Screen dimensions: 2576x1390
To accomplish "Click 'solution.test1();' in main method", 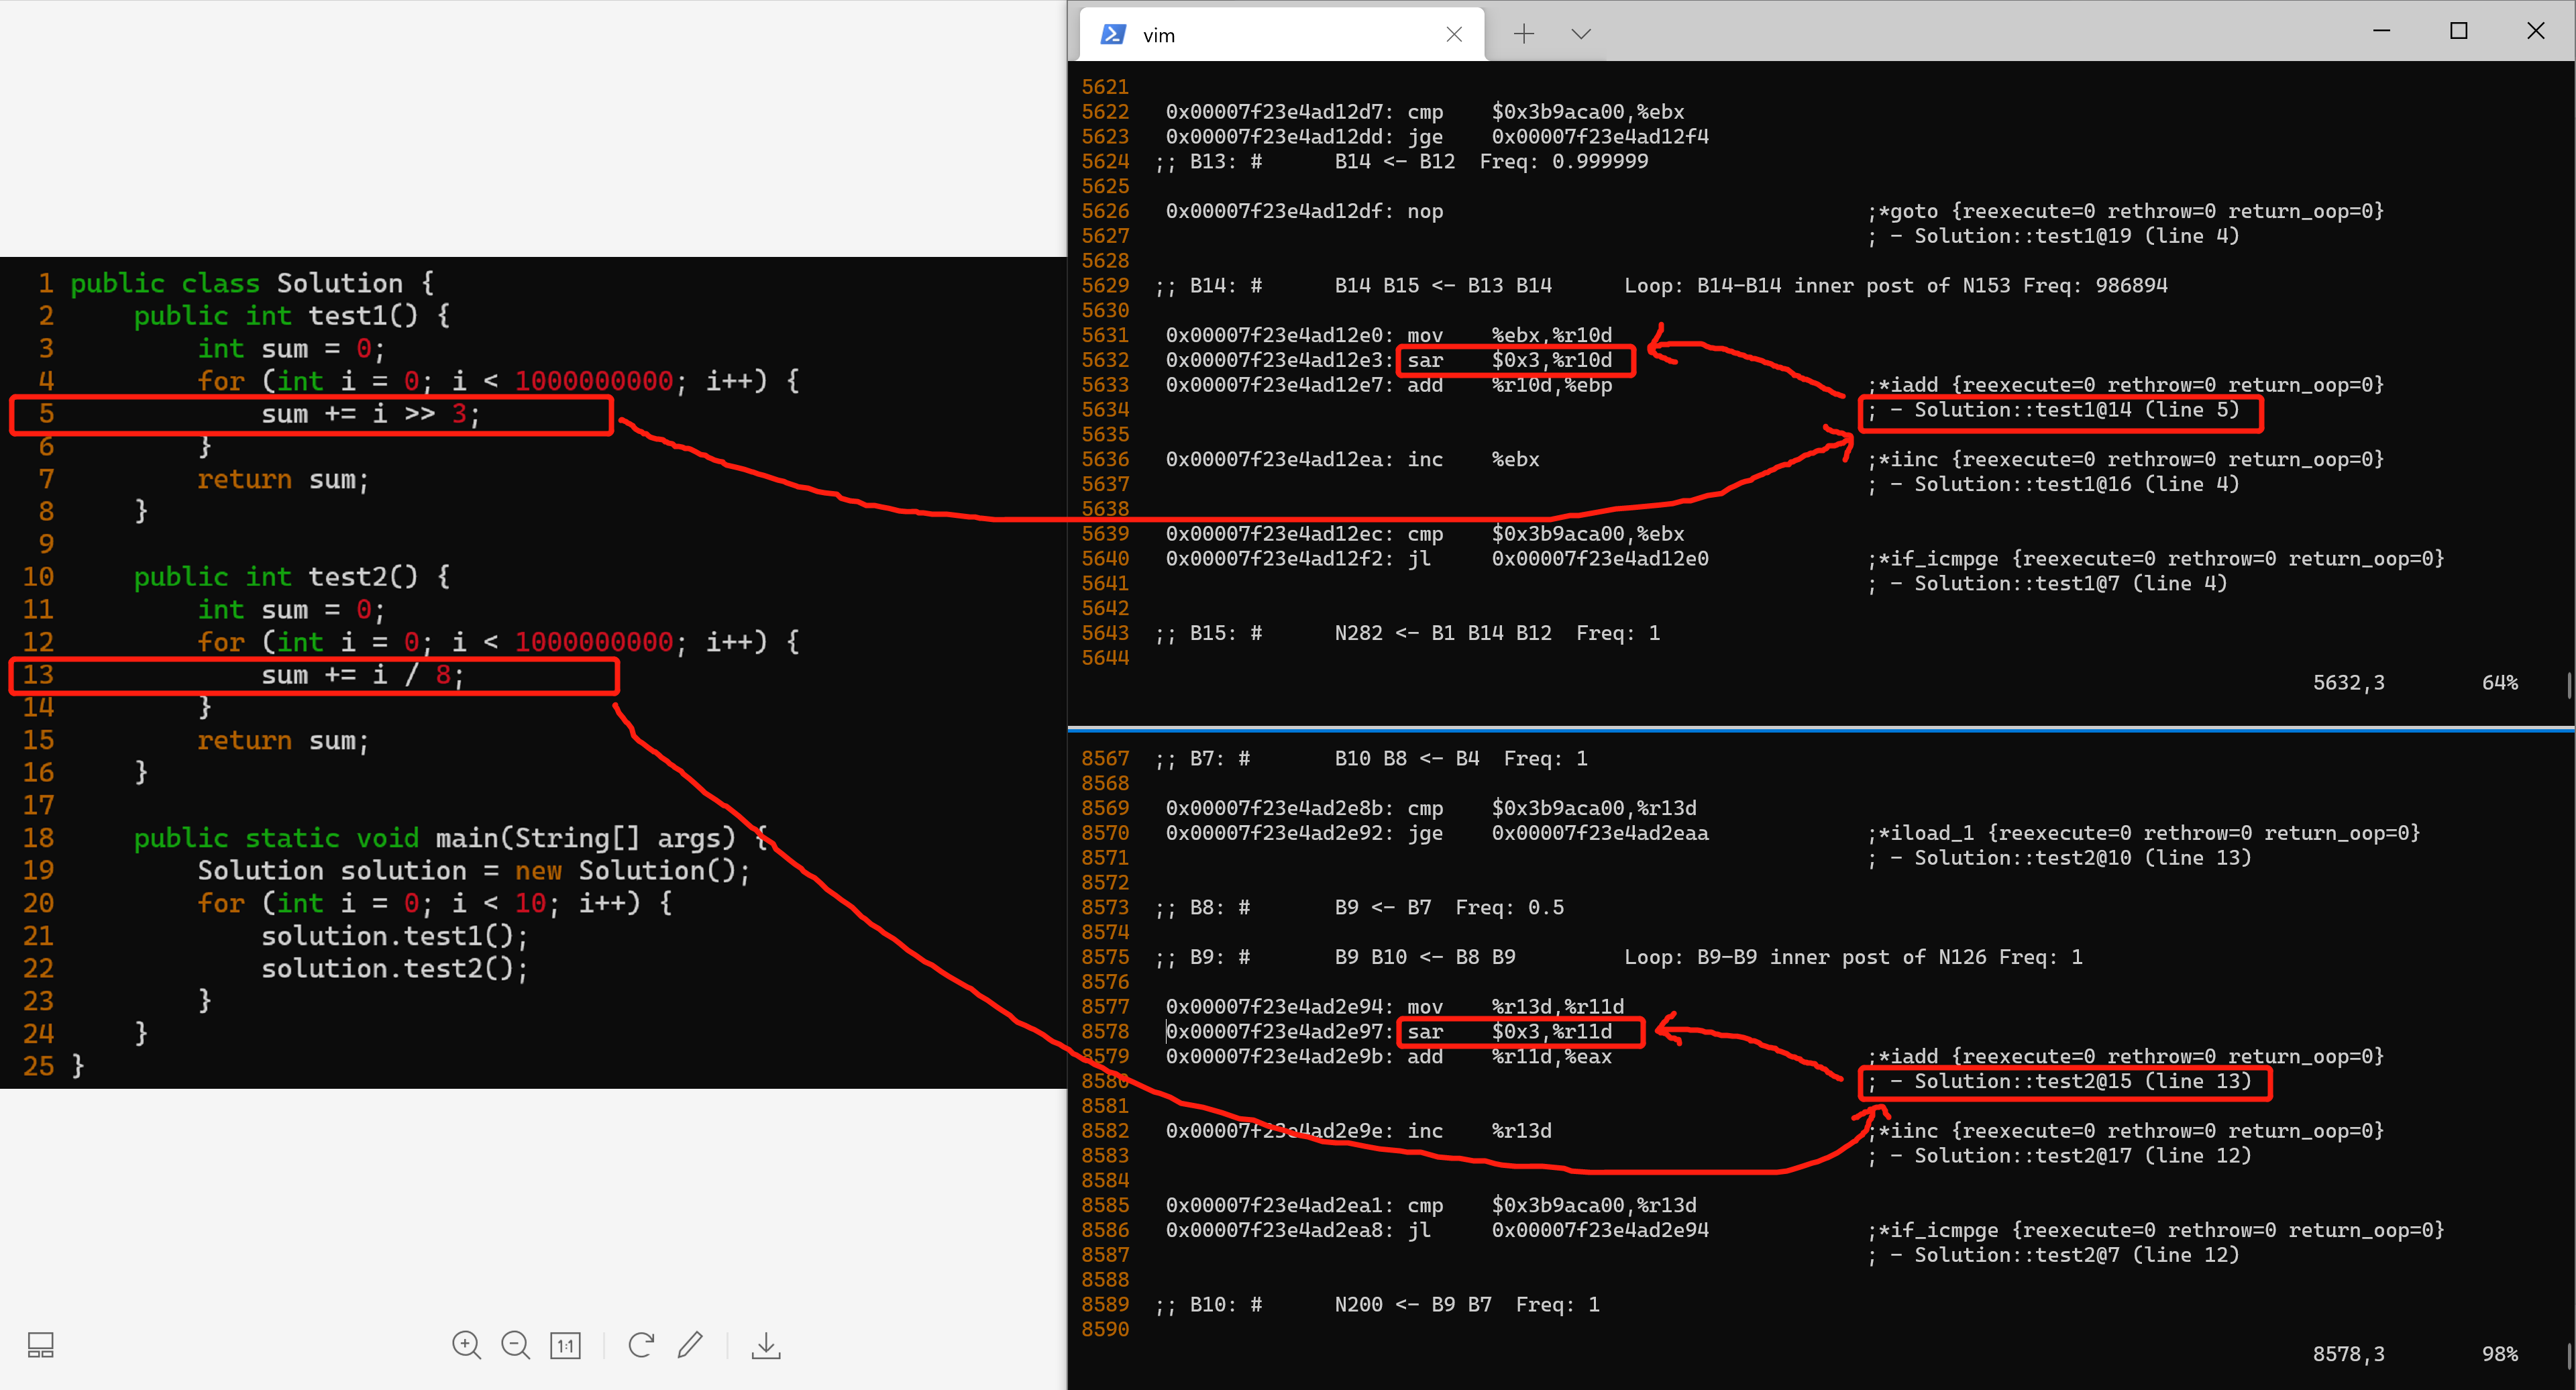I will (x=394, y=936).
